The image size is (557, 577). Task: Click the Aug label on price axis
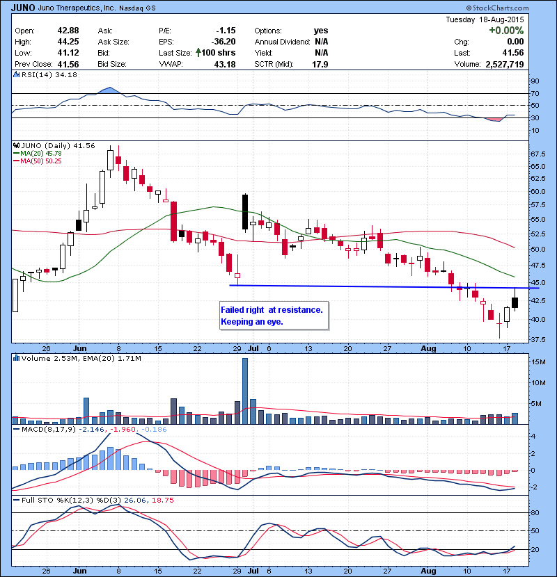pos(428,348)
